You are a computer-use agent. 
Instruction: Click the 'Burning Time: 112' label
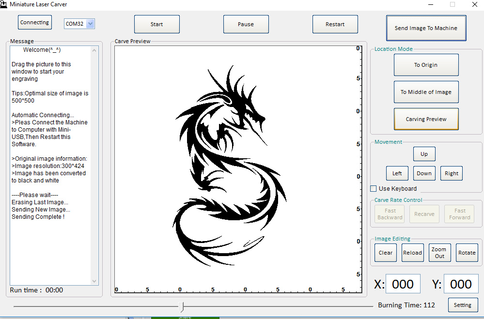click(406, 305)
